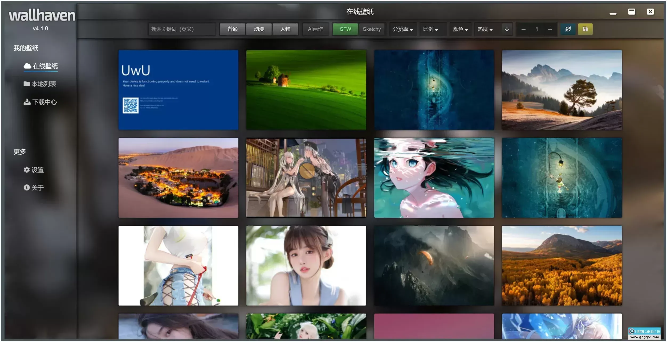Open the Download Center (下载中心) sidebar item
Screen dimensions: 667x342
tap(40, 102)
